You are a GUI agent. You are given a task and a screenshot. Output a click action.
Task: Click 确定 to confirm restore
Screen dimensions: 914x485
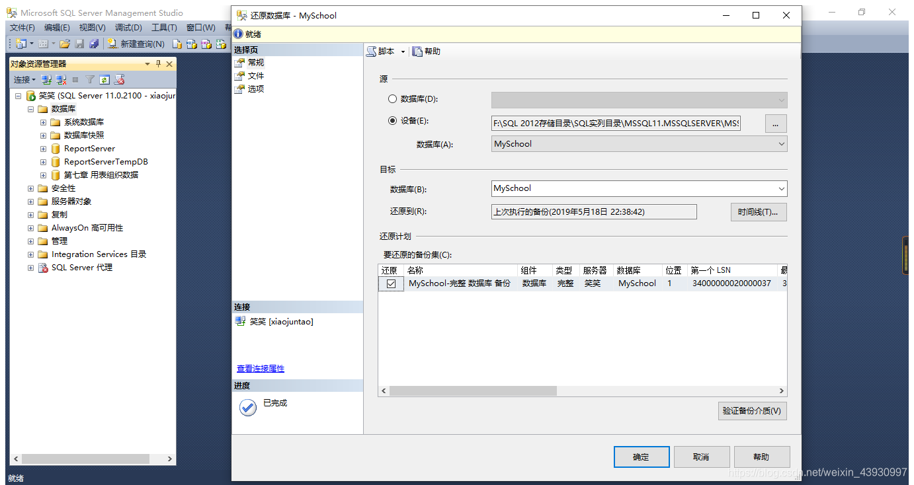tap(642, 457)
